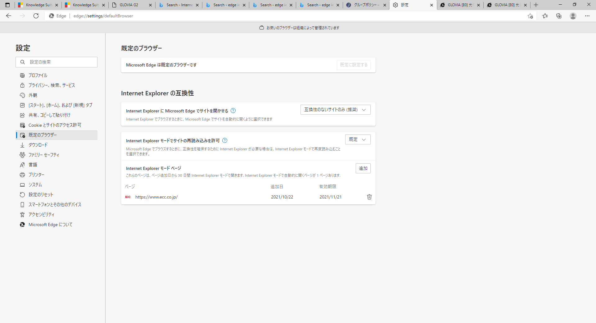Click the 設定の検索 search field
The image size is (596, 323).
(x=56, y=62)
